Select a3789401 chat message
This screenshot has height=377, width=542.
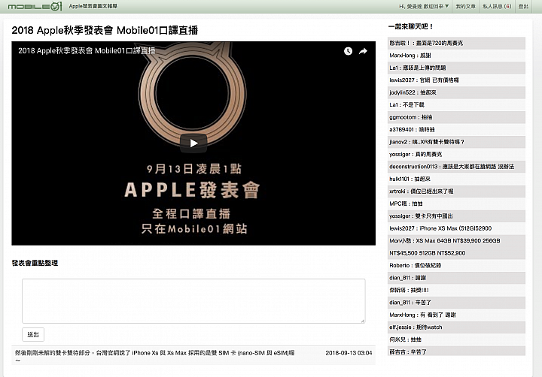click(456, 130)
